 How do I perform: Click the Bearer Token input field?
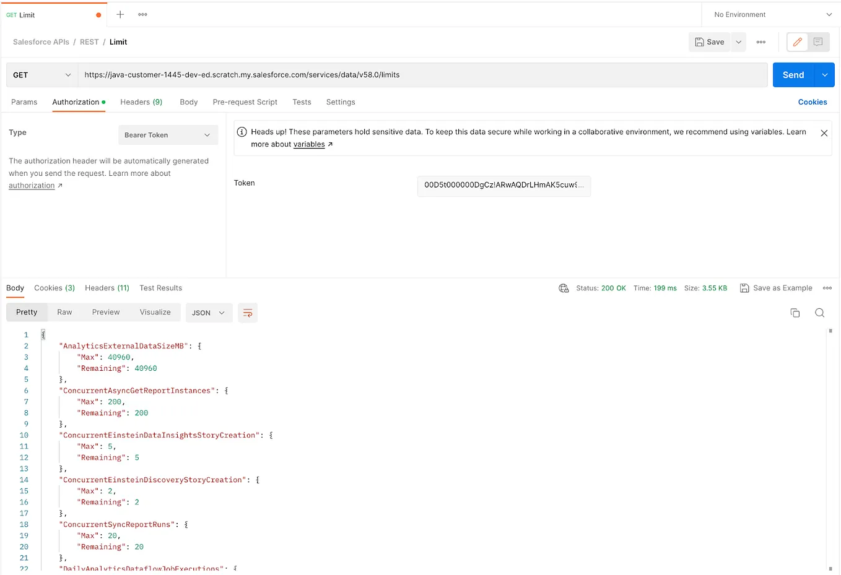pos(168,135)
